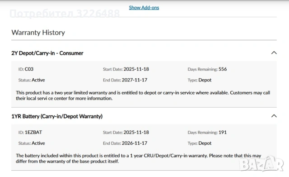Select start date 2025-11-18 in 1EZBAT section

click(x=136, y=132)
